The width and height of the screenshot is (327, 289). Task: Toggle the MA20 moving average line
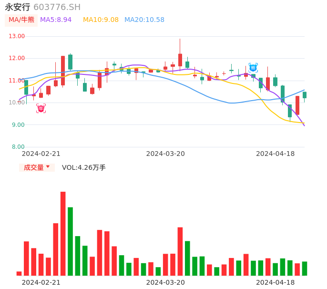[x=144, y=20]
